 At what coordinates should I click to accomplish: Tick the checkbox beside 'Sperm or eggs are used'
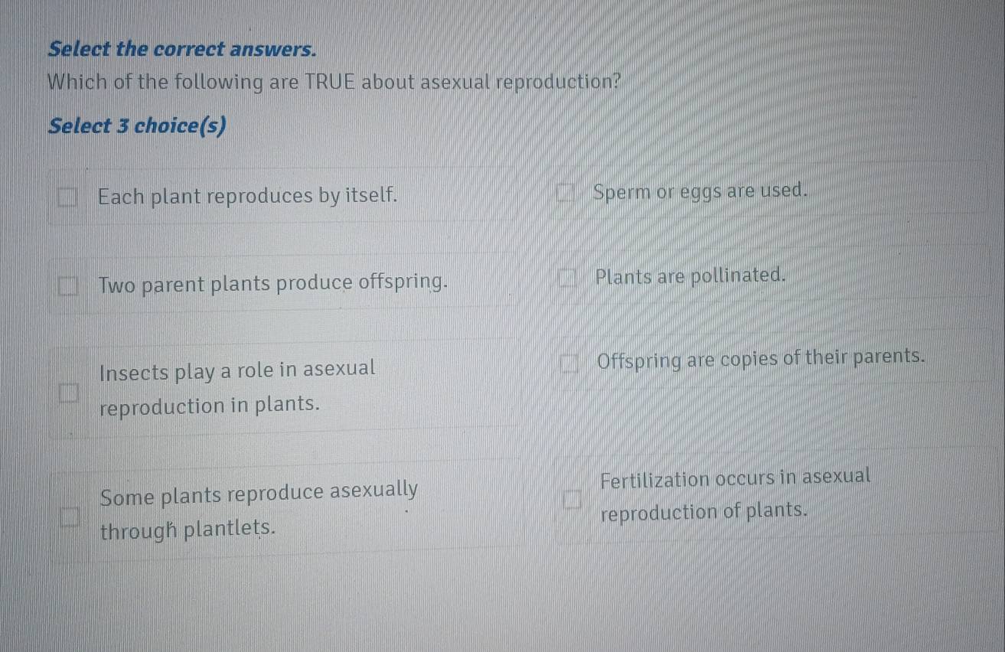[x=566, y=192]
